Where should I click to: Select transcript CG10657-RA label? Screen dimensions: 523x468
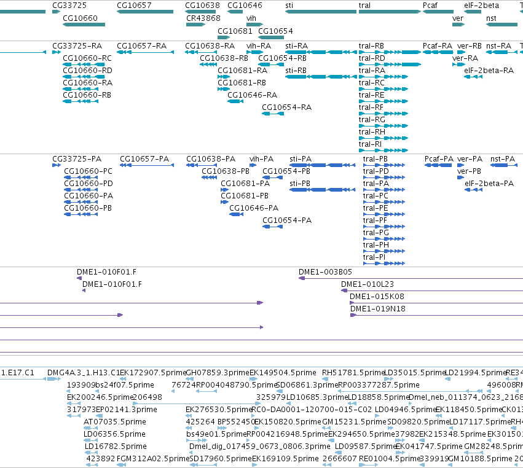point(141,45)
